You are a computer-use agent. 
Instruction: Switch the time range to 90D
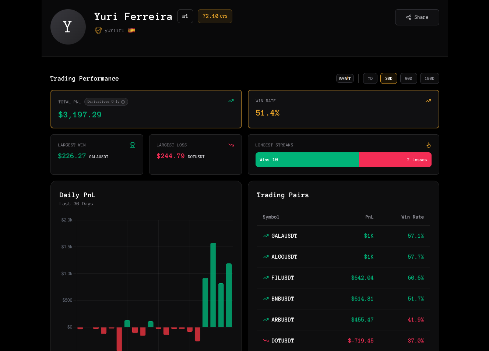tap(408, 78)
